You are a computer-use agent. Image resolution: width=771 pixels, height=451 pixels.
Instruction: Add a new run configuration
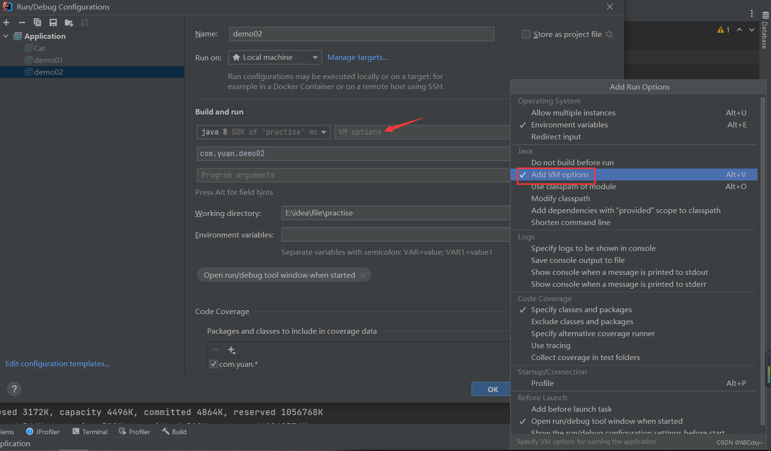point(6,22)
